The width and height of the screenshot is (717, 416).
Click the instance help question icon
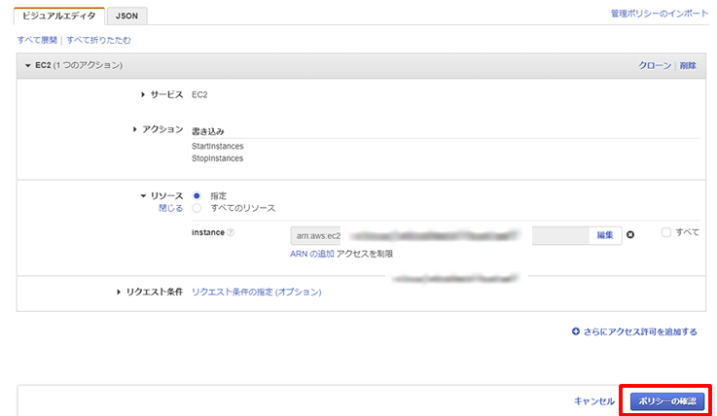tap(231, 233)
